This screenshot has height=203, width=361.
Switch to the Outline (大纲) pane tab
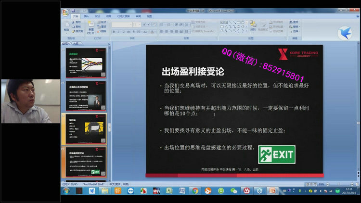[75, 43]
